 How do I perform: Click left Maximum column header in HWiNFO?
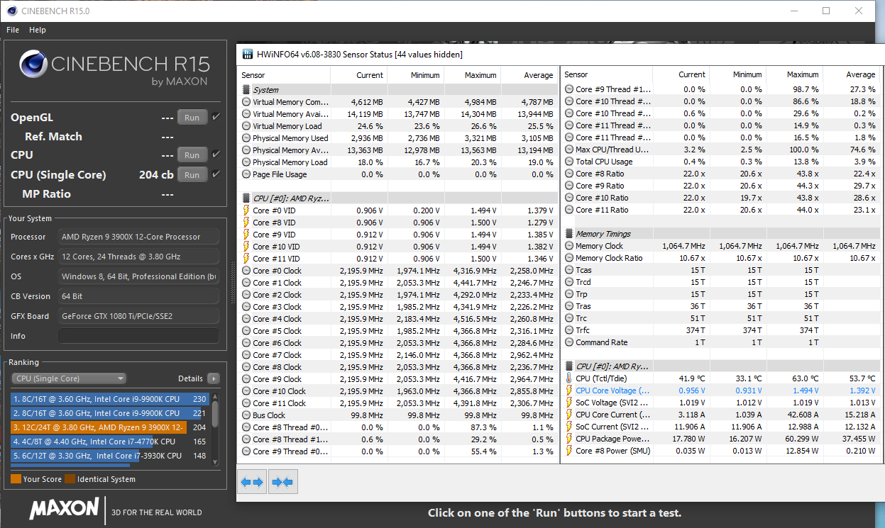coord(472,75)
